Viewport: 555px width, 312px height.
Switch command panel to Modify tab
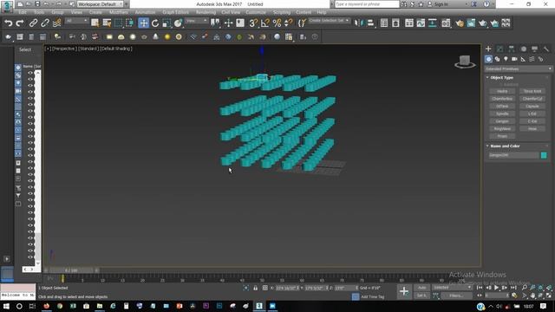pyautogui.click(x=499, y=49)
